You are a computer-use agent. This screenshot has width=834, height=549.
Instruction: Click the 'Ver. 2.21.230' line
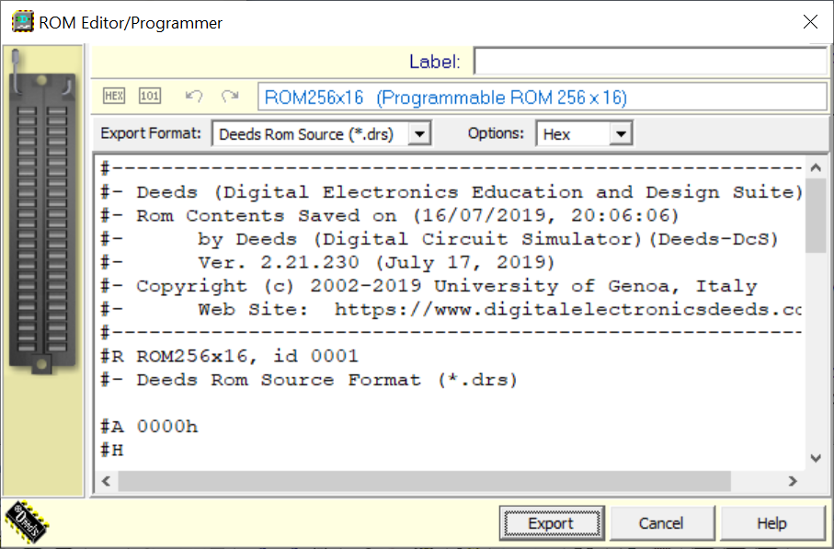click(x=327, y=262)
